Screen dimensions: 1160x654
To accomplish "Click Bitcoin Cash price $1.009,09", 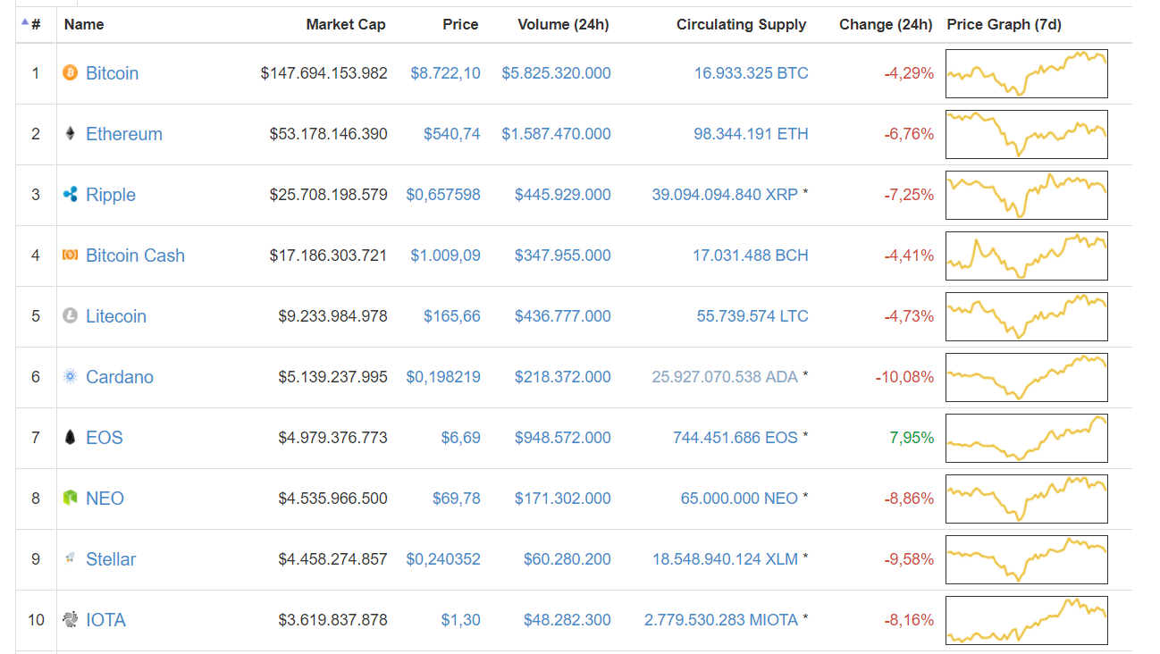I will 445,256.
